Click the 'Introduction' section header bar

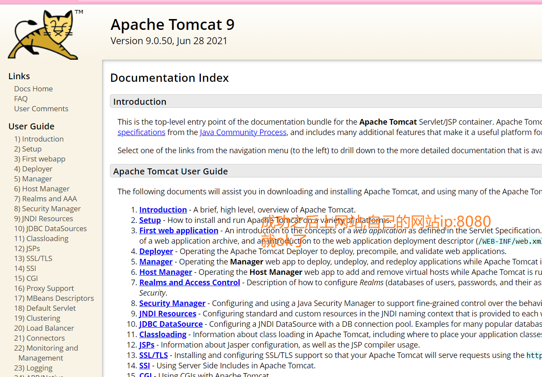point(326,102)
